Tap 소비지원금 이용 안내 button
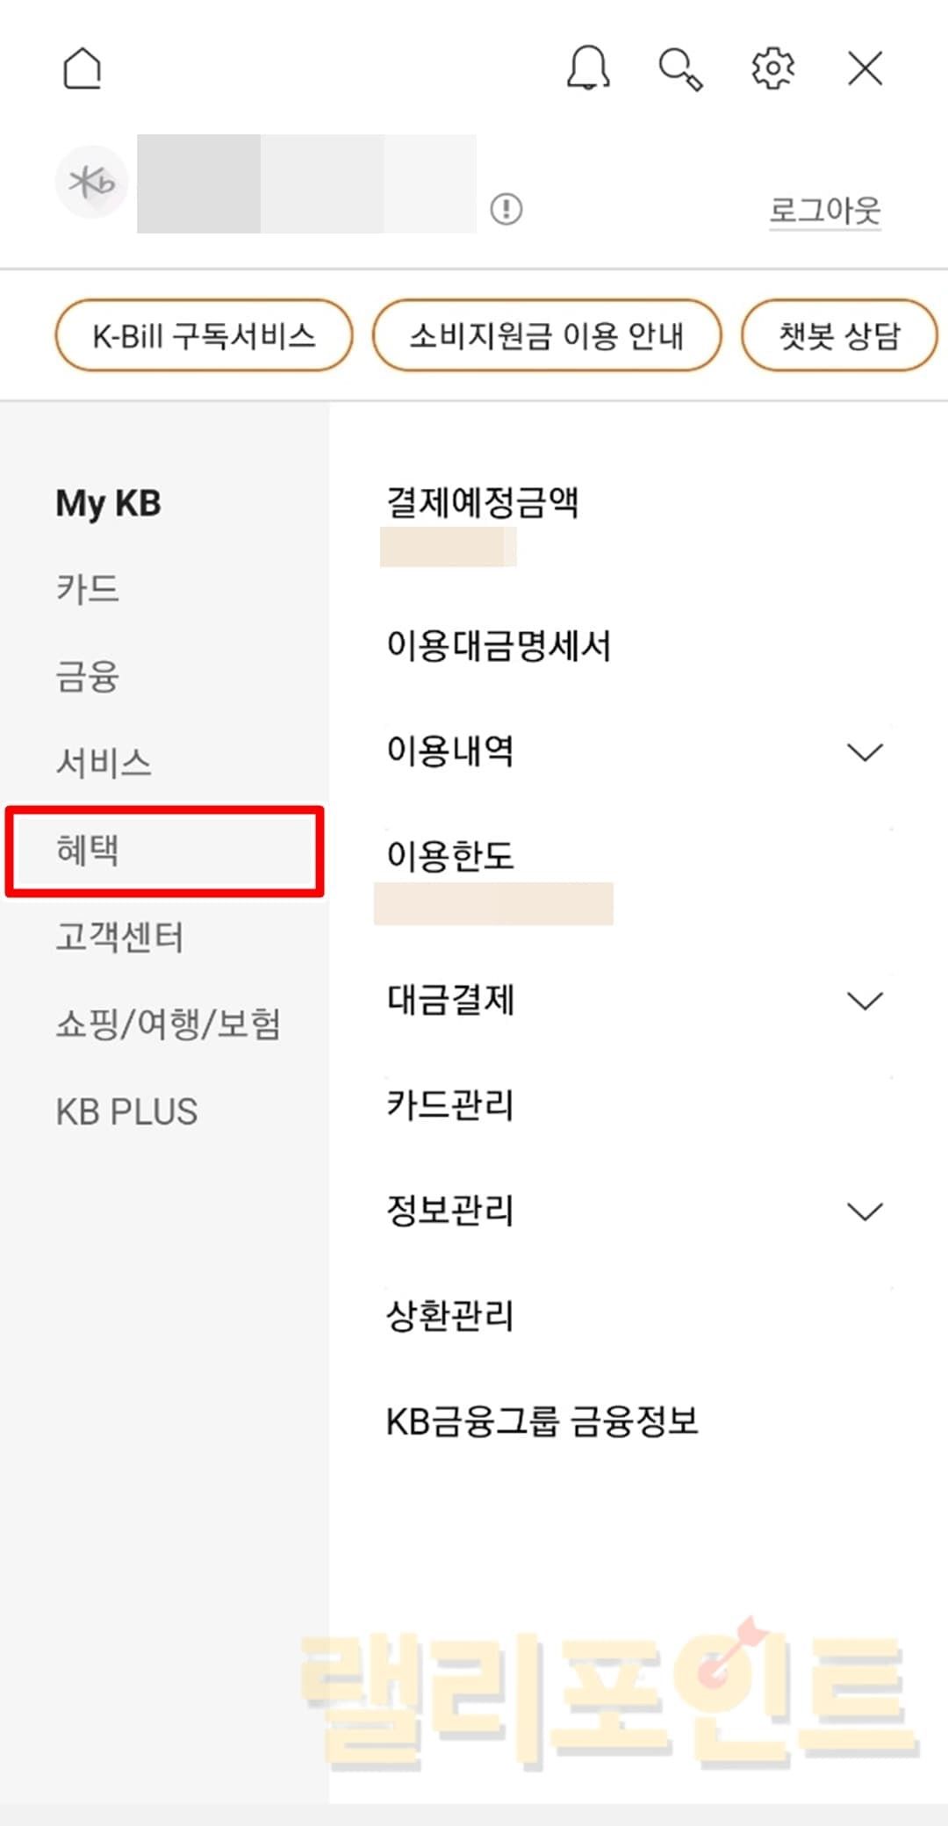Screen dimensions: 948x1826 (x=547, y=335)
